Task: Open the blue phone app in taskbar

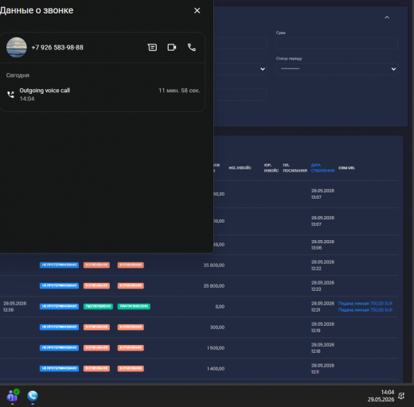Action: tap(33, 396)
